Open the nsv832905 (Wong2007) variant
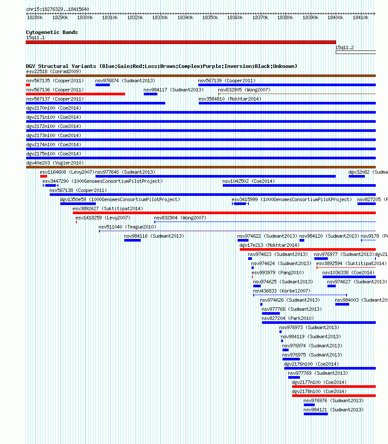 [297, 94]
